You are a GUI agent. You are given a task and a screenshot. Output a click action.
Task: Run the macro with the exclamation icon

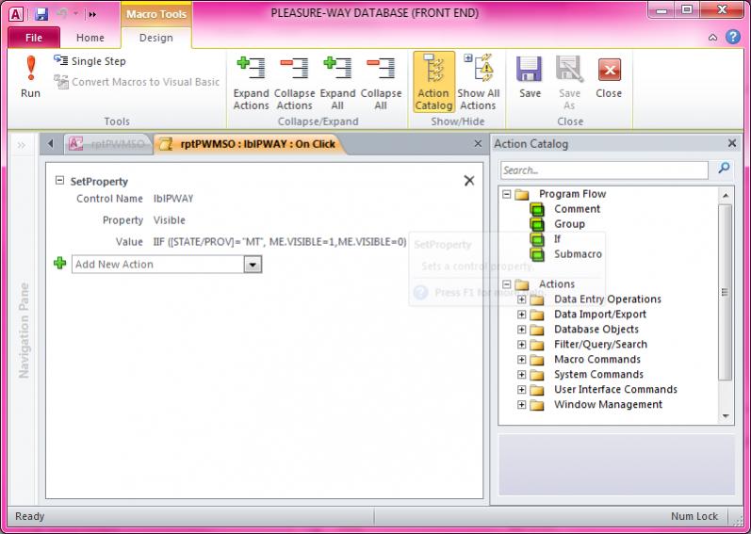31,76
